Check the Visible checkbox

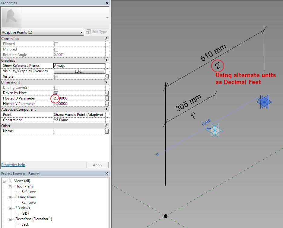pos(56,77)
